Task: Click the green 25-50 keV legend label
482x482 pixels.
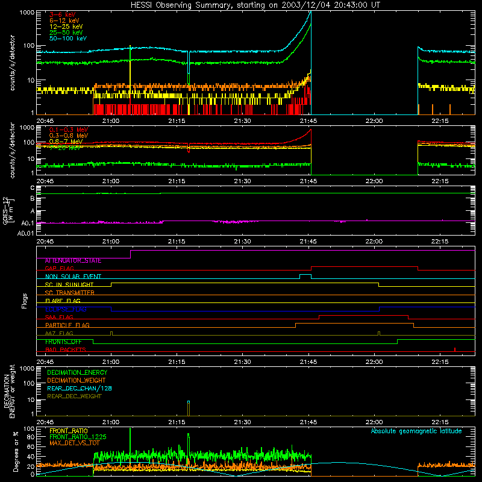Action: [x=66, y=33]
